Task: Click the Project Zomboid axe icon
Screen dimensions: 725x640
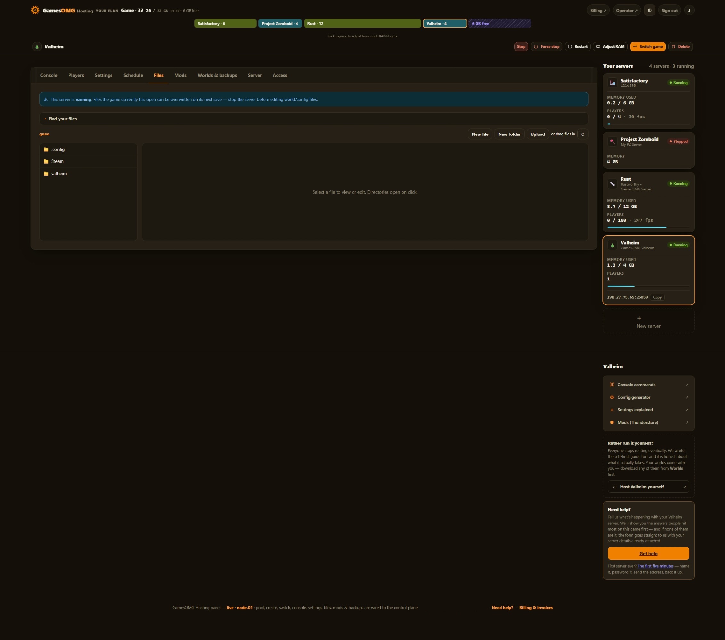Action: tap(612, 142)
